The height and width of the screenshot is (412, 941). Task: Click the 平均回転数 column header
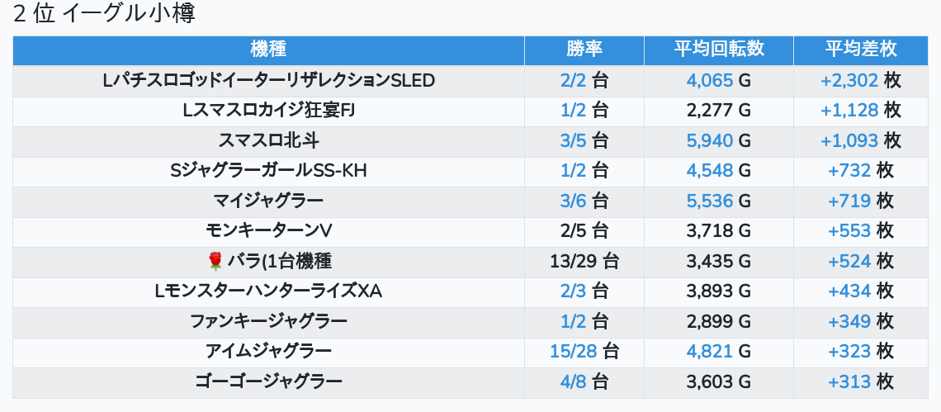click(719, 50)
